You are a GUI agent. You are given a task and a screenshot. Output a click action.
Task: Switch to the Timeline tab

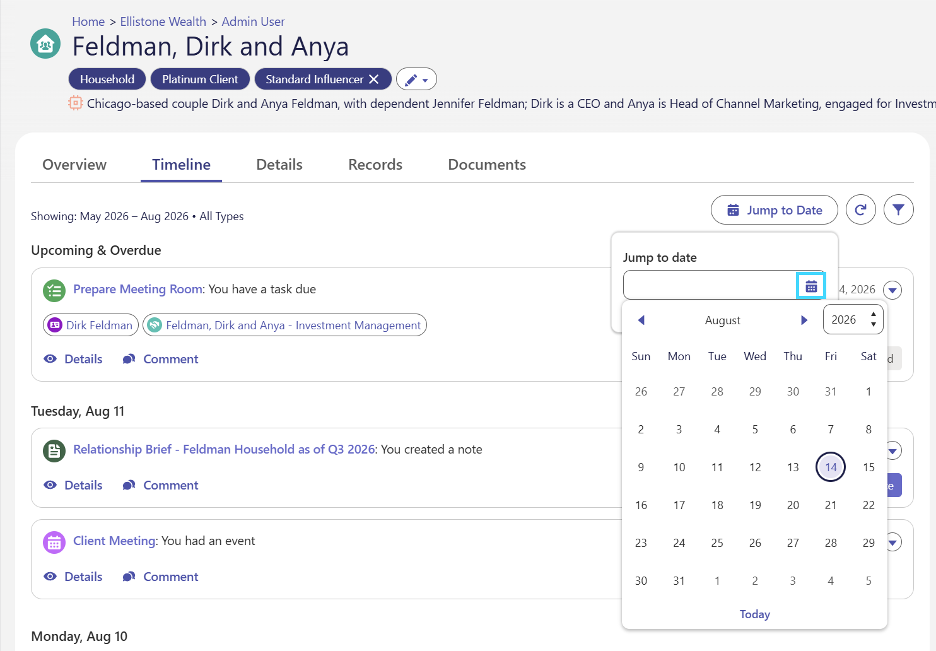pos(181,165)
